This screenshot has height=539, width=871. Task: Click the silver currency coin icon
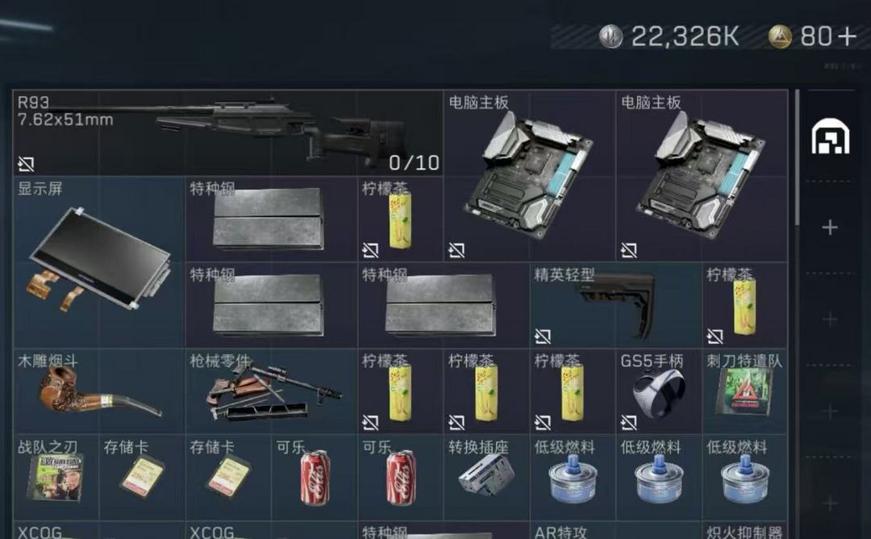click(x=611, y=36)
